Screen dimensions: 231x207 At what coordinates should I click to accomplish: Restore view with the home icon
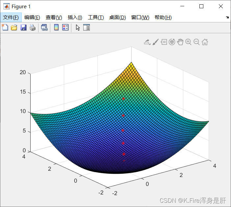tap(205, 42)
